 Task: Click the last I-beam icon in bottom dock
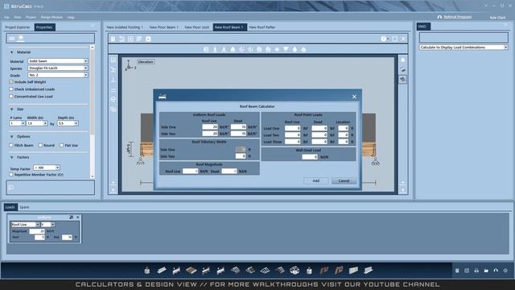click(369, 271)
